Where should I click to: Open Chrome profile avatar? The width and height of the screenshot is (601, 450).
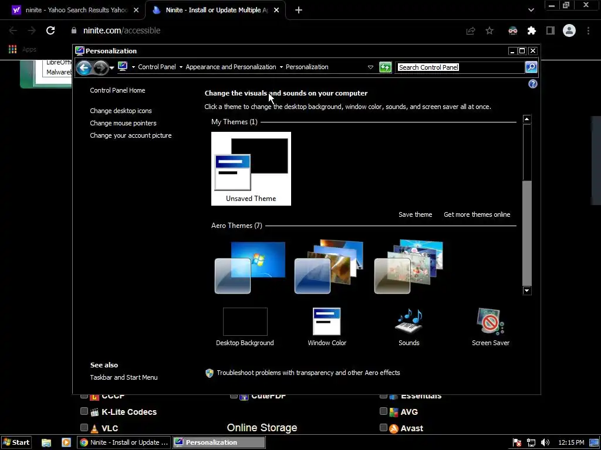click(x=569, y=30)
